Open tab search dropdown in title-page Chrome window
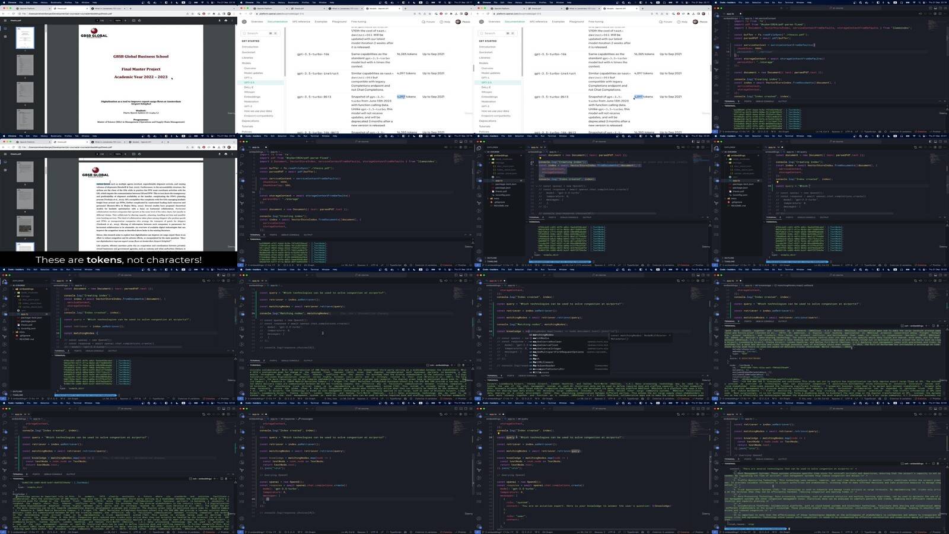 233,8
